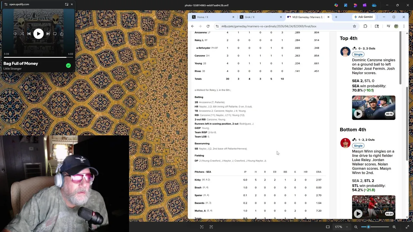
Task: Switch to the Grok / X tab
Action: click(x=261, y=17)
